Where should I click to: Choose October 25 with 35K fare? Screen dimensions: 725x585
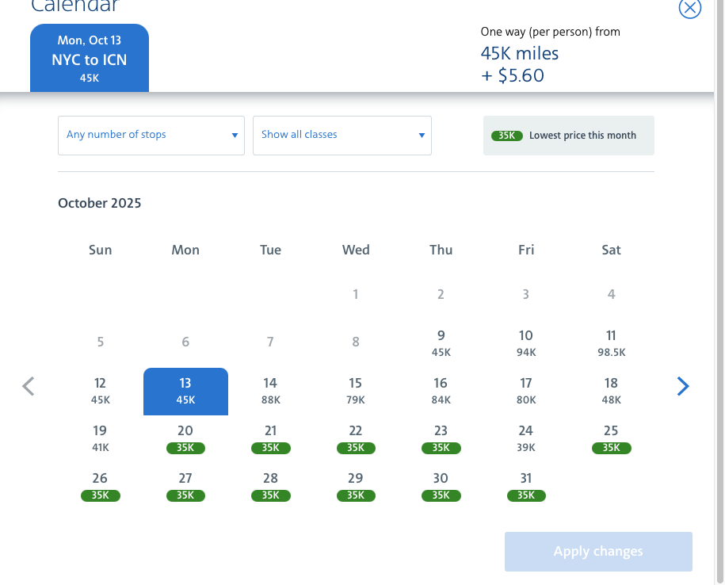coord(611,438)
